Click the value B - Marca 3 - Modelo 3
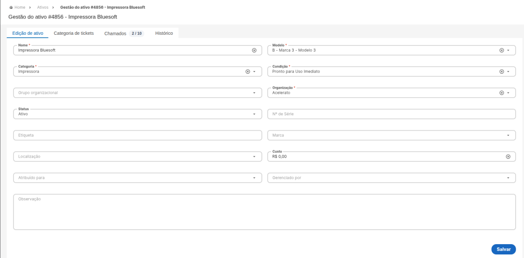The height and width of the screenshot is (258, 524). (294, 50)
